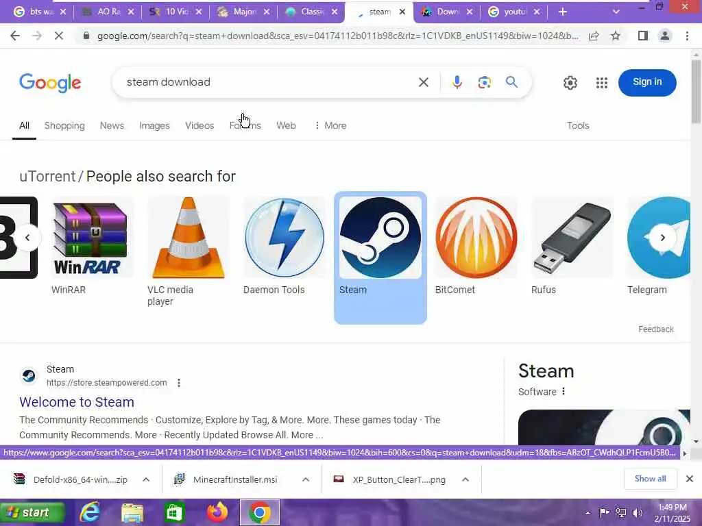Start voice search with the microphone icon

click(457, 82)
